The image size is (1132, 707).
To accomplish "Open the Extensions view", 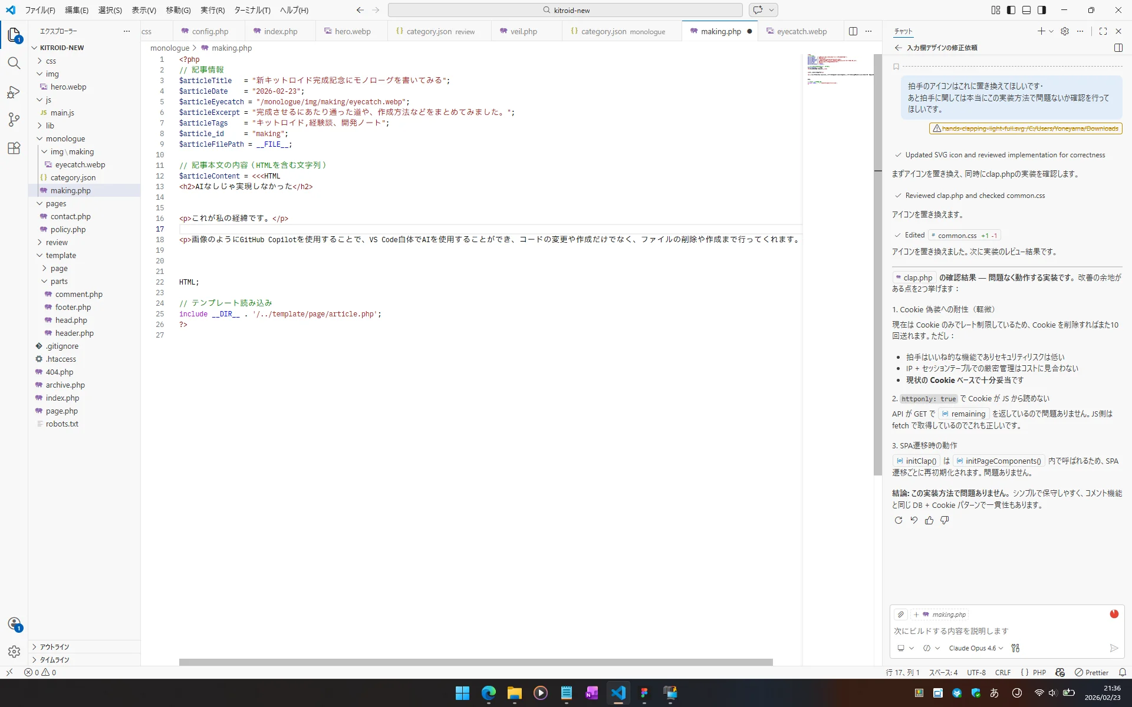I will pos(14,148).
